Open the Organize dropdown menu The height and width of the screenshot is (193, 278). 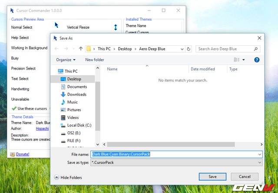(66, 60)
